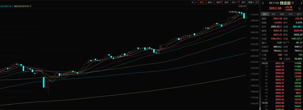Click the 3138.50 high price marker
Viewport: 303px width, 110px height.
pyautogui.click(x=233, y=12)
